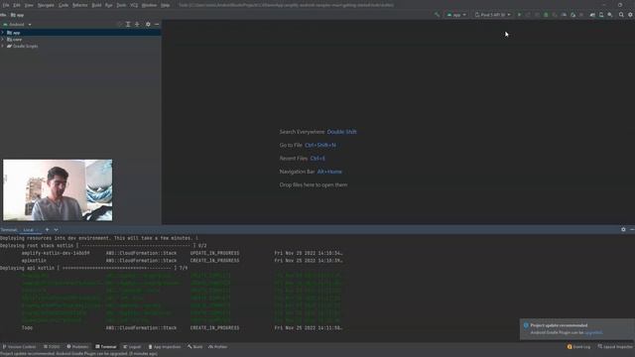635x357 pixels.
Task: Open the Code menu
Action: pyautogui.click(x=63, y=5)
